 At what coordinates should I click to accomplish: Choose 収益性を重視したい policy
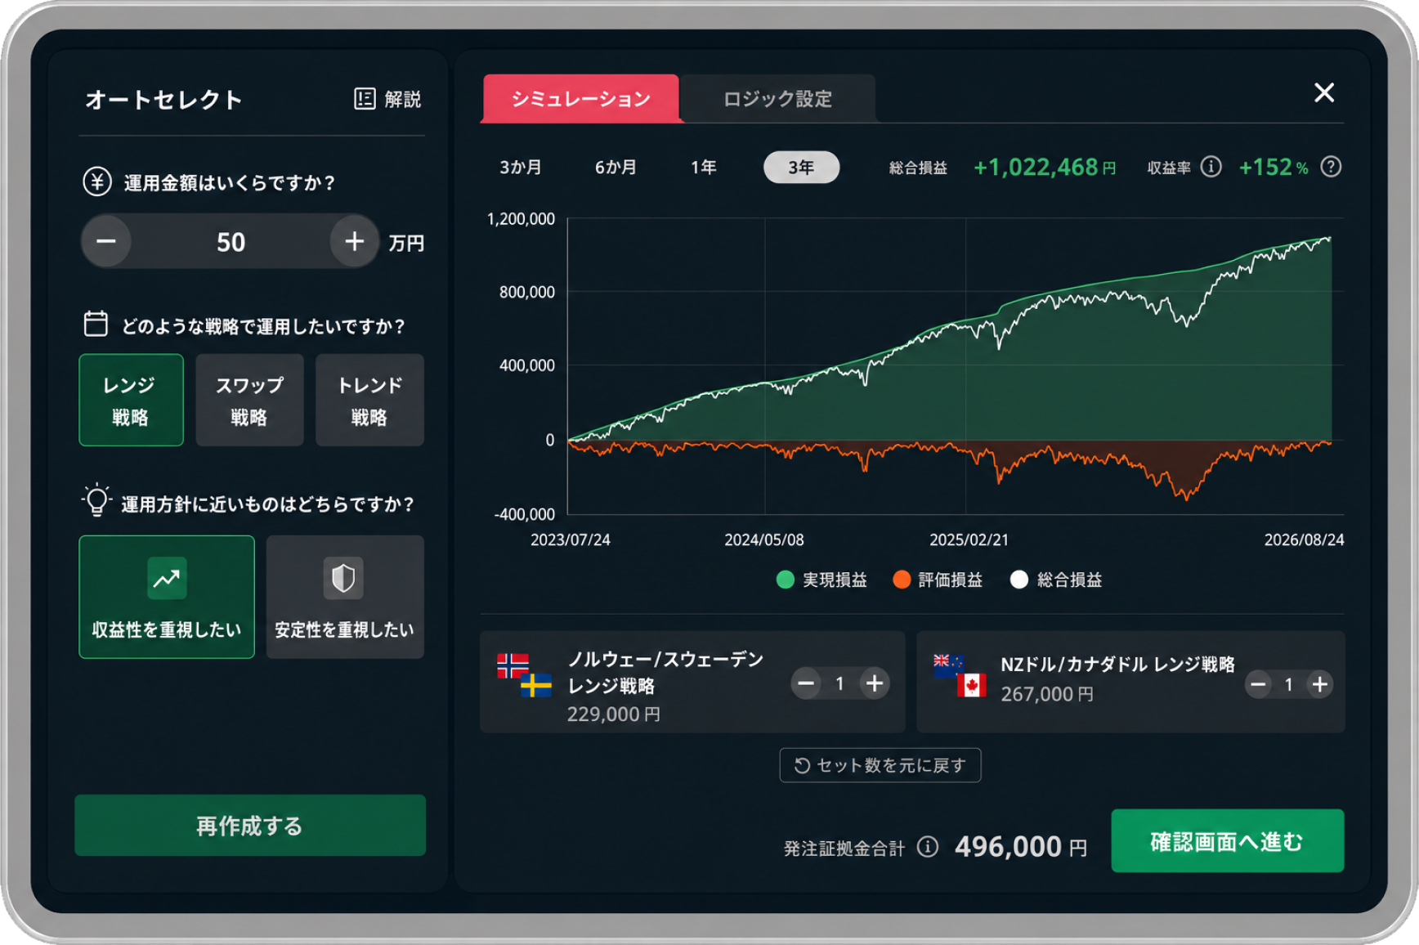pos(167,597)
